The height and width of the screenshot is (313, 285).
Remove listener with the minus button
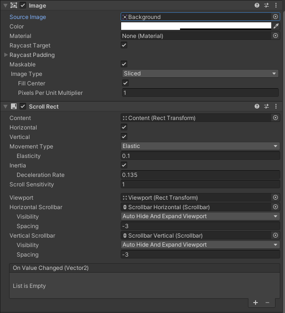[267, 303]
